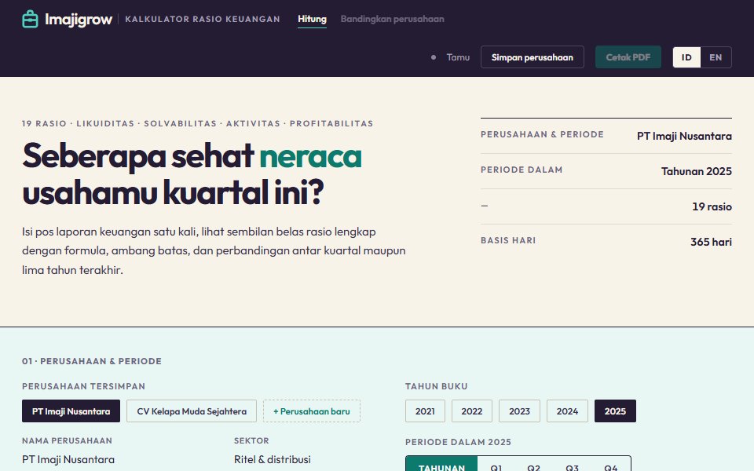Select saved company PT Imaji Nusantara
The image size is (754, 471).
point(71,411)
